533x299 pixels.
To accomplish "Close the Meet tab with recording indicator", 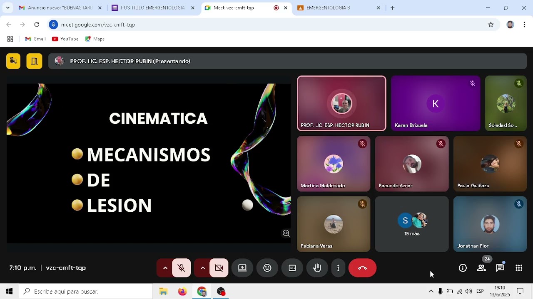I will click(286, 8).
